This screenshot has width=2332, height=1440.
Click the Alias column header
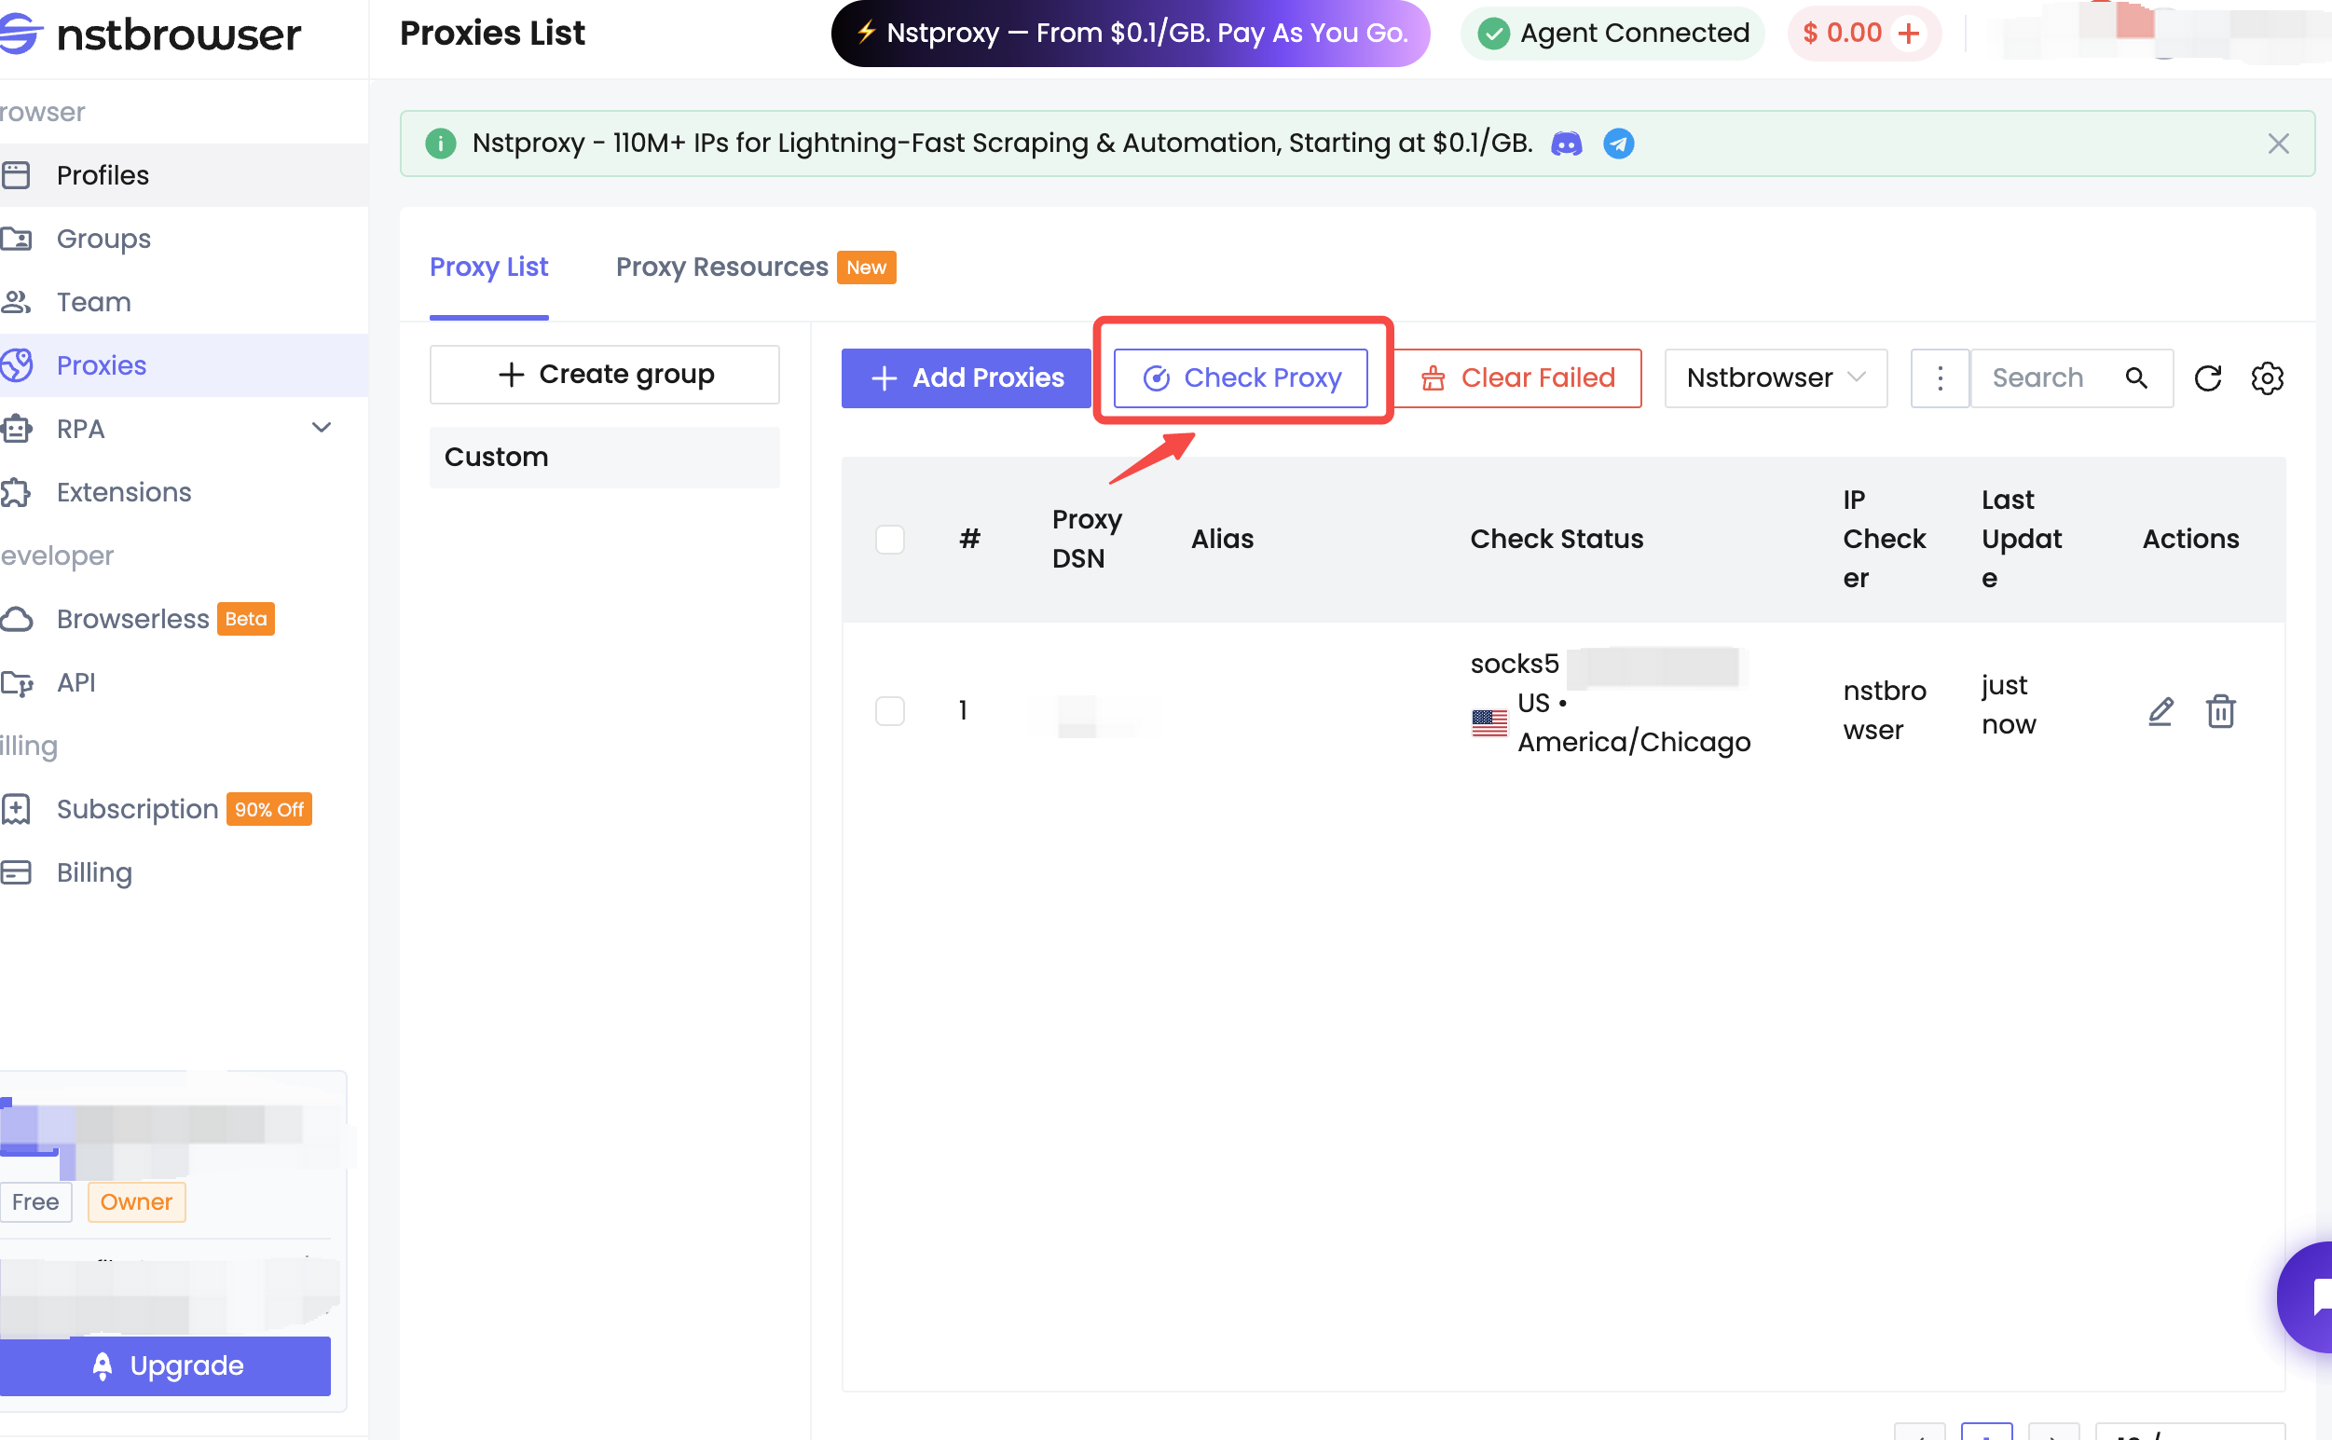pos(1222,539)
